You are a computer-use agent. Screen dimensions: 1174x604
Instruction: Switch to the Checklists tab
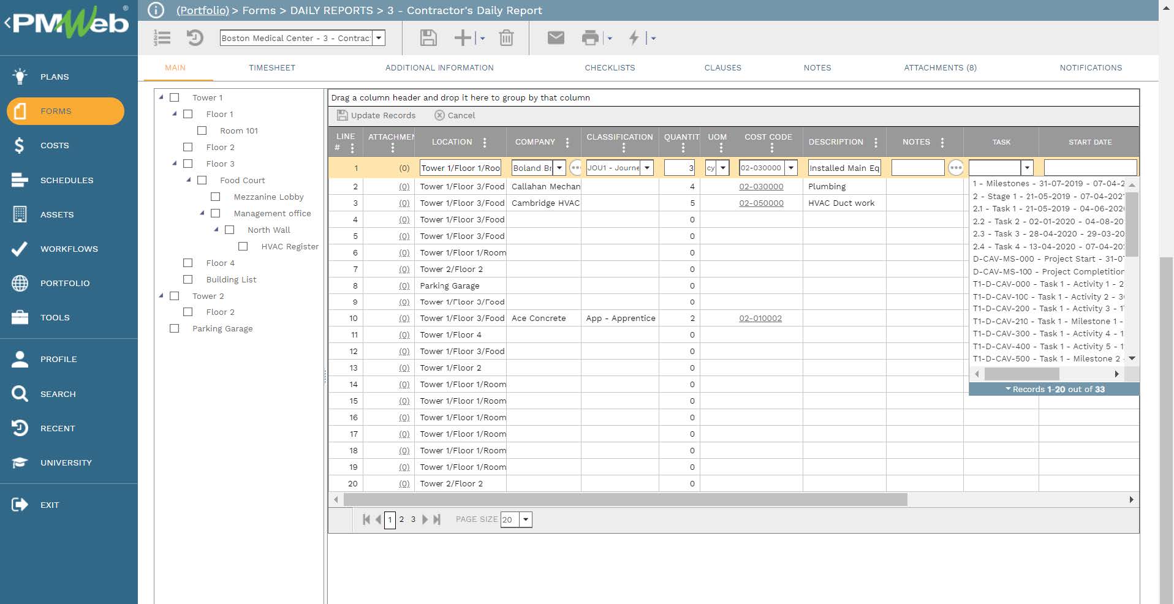610,68
